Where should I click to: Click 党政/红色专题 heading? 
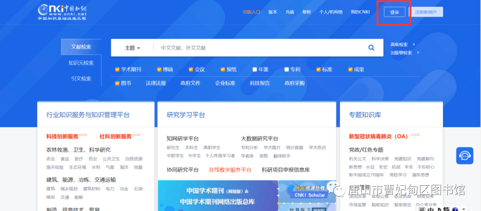pos(366,150)
